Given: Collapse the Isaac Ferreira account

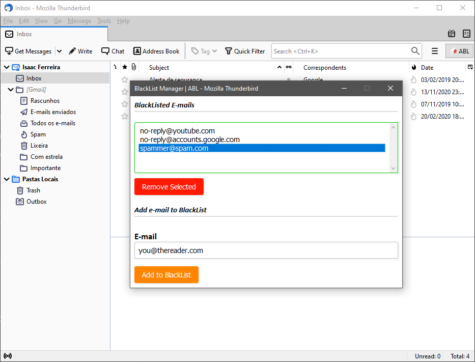Looking at the screenshot, I should click(7, 67).
